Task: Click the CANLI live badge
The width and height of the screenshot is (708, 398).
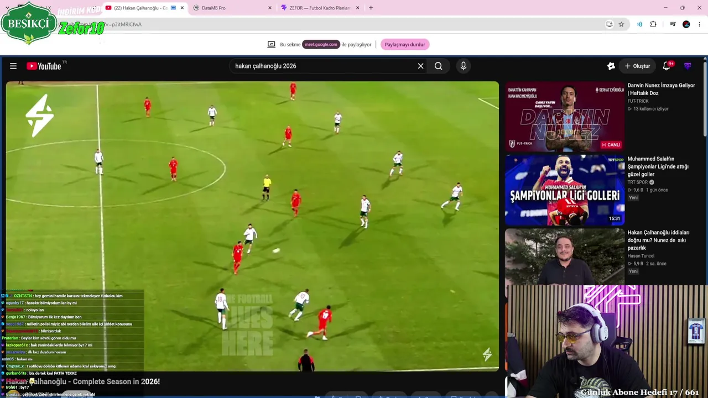Action: (x=611, y=145)
